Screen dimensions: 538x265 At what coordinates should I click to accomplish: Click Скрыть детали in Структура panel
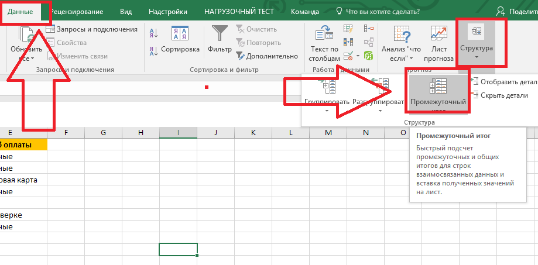pyautogui.click(x=503, y=95)
